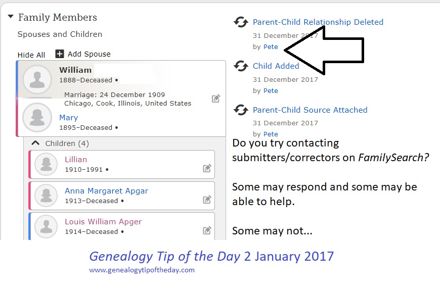Open Lillian's profile from the children list
The image size is (440, 291).
(76, 160)
